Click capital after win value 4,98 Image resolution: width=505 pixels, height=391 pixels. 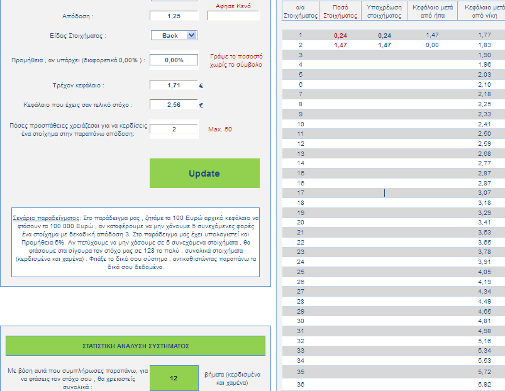tap(485, 331)
